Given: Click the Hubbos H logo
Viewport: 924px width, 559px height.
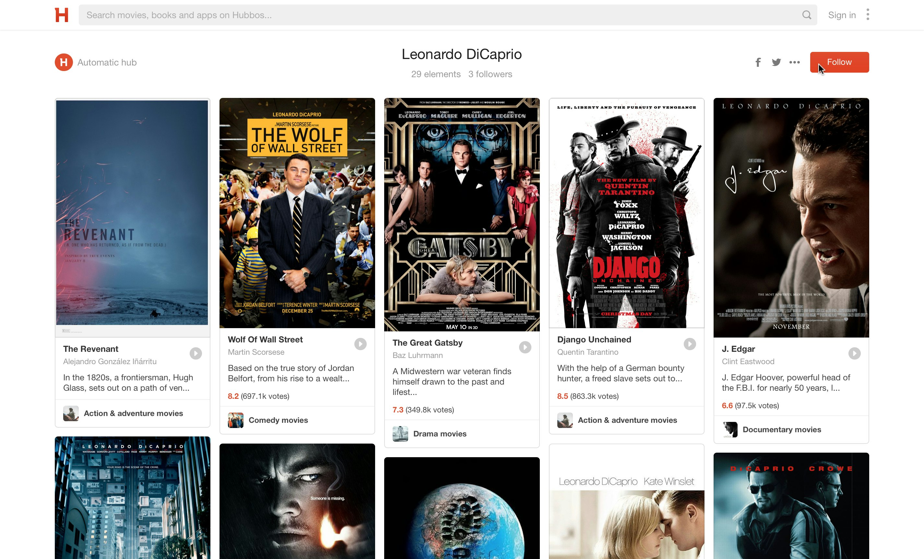Looking at the screenshot, I should 62,15.
